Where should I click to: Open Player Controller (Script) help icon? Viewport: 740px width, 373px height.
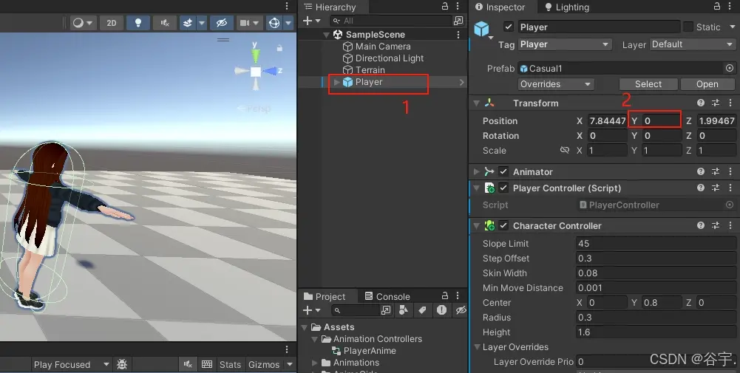click(x=701, y=188)
